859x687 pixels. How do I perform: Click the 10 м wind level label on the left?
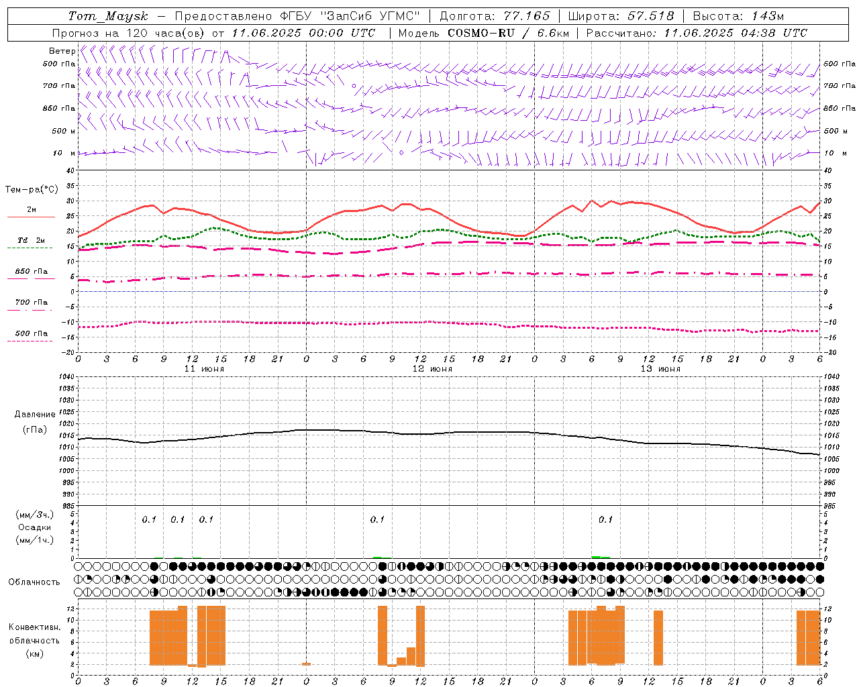click(x=64, y=153)
